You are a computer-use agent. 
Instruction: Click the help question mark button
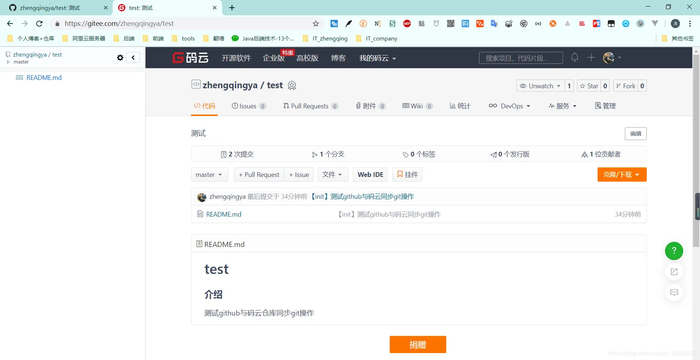[x=674, y=251]
